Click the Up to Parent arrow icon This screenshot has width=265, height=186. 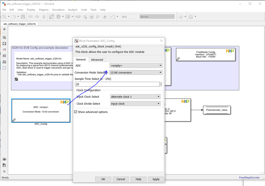tap(44, 16)
